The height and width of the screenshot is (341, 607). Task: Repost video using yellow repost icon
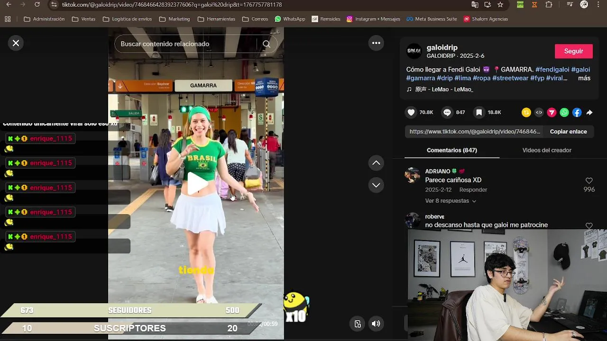coord(526,112)
